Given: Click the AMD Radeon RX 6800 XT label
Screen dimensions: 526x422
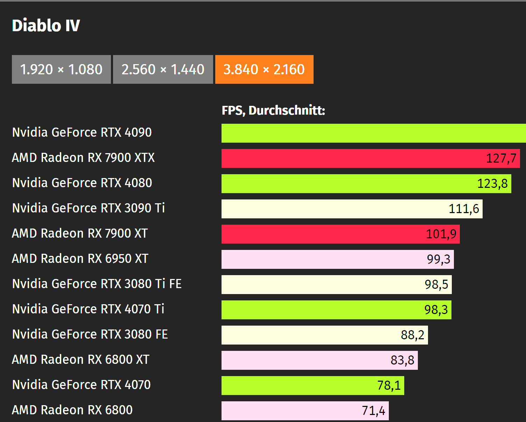Looking at the screenshot, I should 81,360.
